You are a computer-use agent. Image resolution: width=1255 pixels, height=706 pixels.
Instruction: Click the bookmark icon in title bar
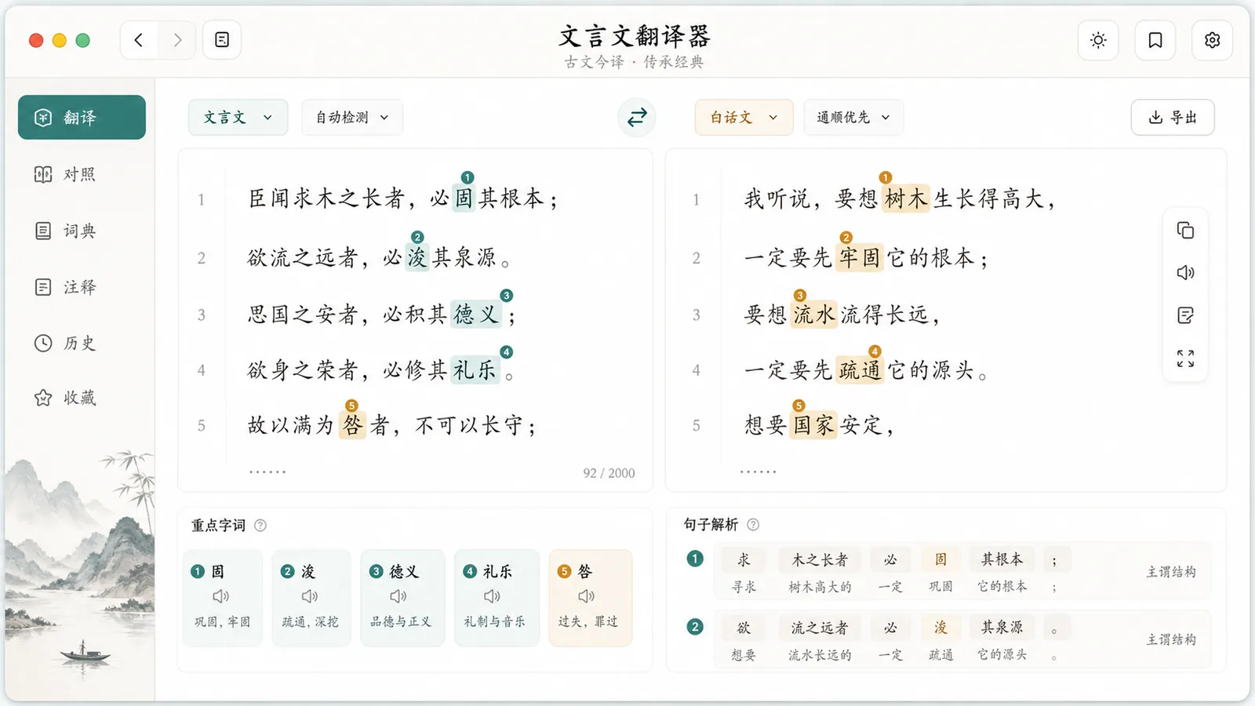pyautogui.click(x=1155, y=40)
